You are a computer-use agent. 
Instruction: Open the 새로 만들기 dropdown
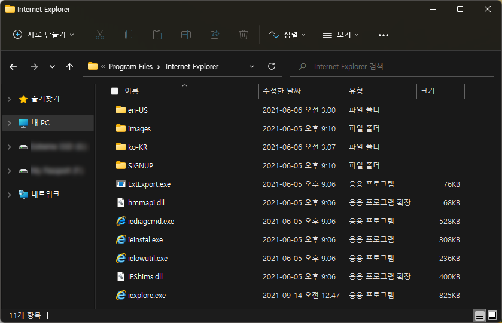pyautogui.click(x=44, y=35)
